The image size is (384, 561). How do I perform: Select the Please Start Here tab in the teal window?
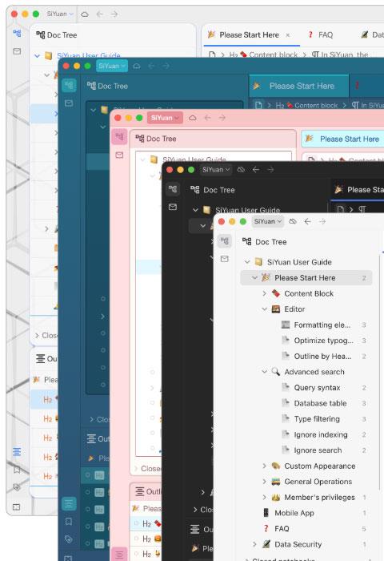pyautogui.click(x=299, y=86)
